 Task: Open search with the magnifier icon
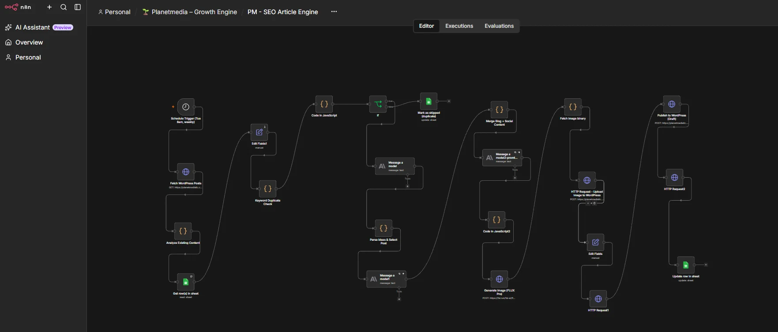tap(64, 7)
